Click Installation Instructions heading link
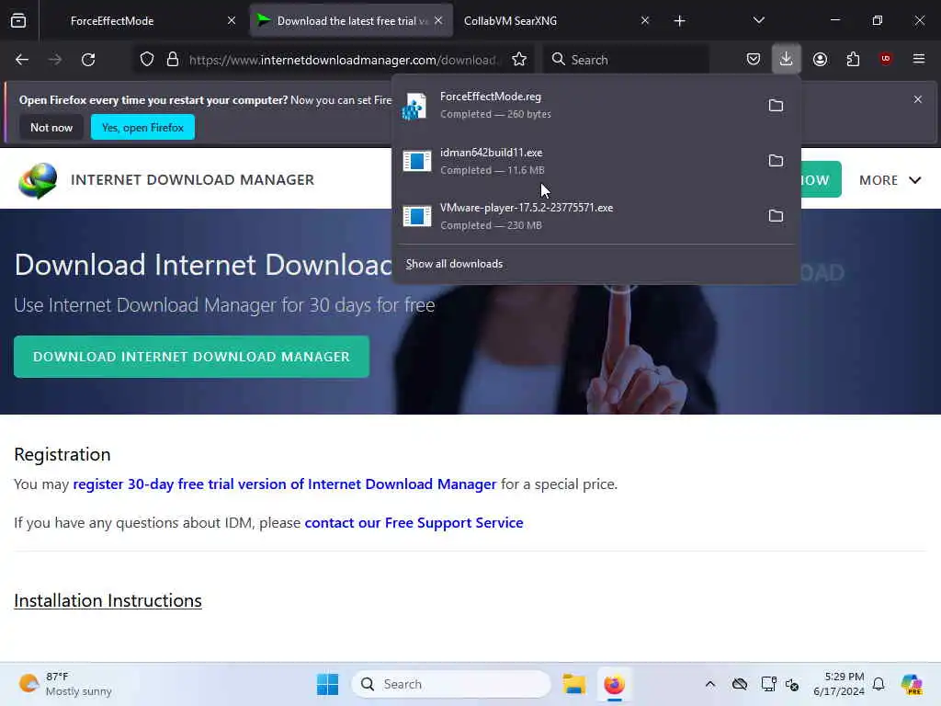This screenshot has height=706, width=941. coord(108,601)
